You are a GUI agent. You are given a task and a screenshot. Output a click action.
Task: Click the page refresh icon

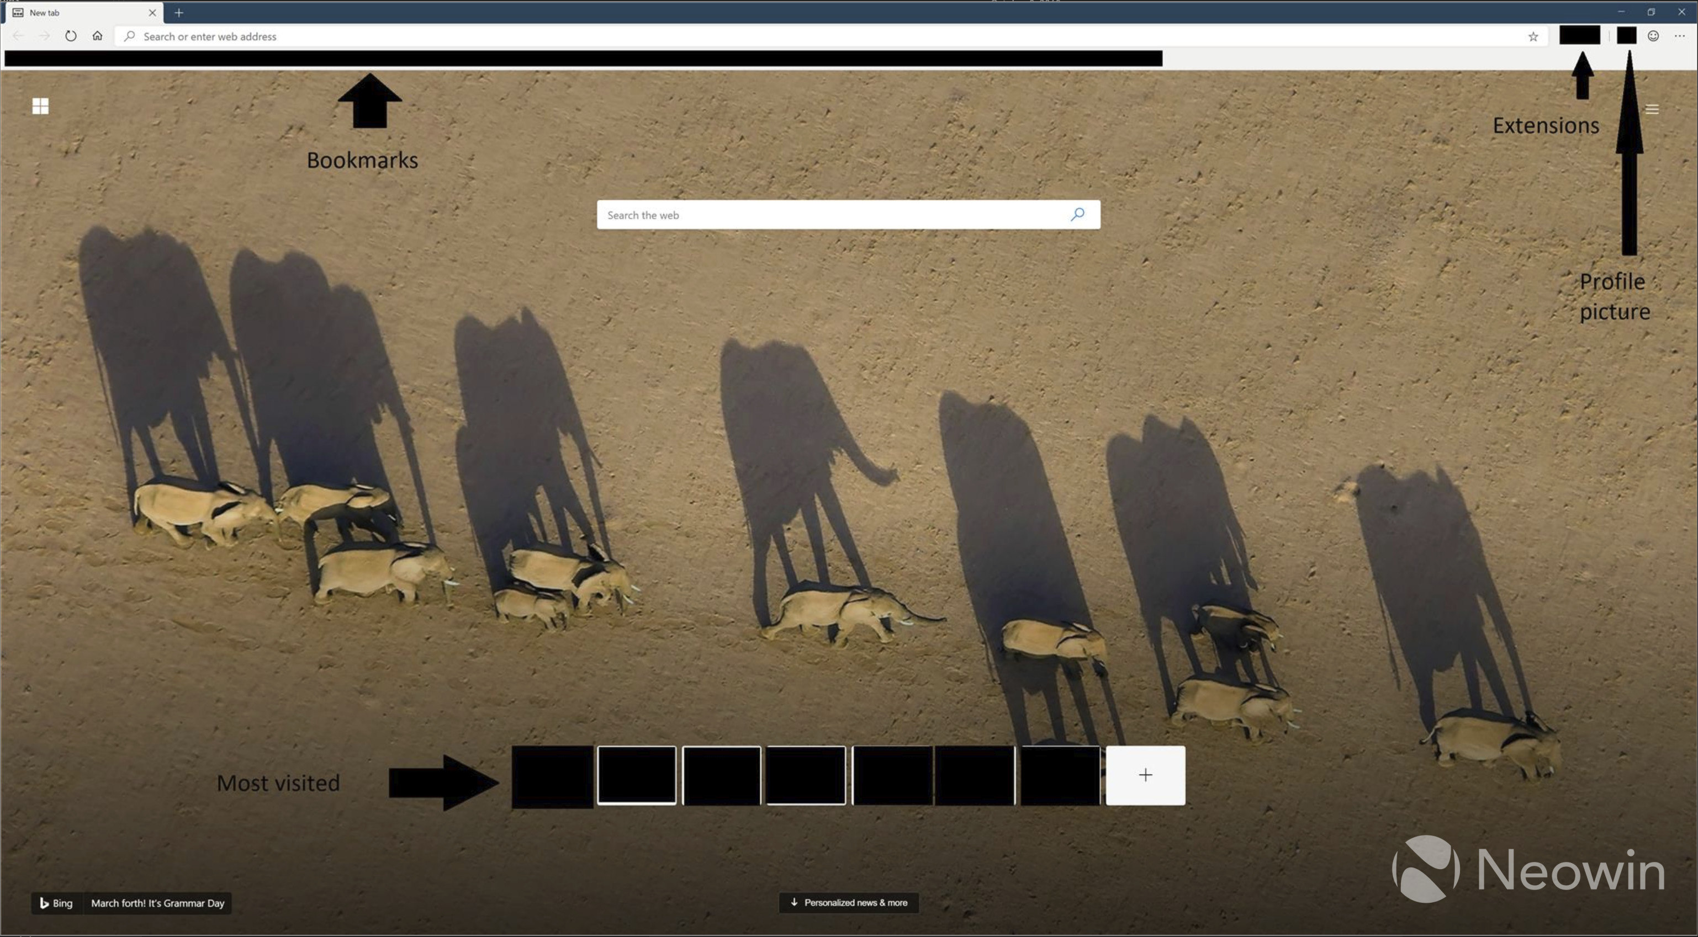click(x=72, y=36)
